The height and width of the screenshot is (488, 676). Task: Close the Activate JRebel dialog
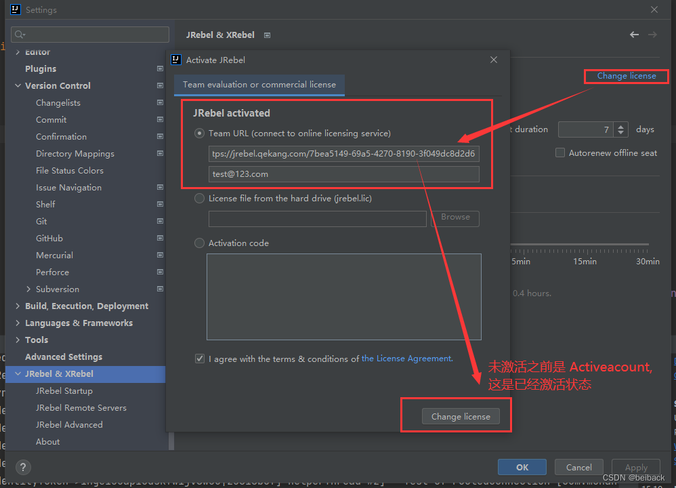(x=494, y=60)
